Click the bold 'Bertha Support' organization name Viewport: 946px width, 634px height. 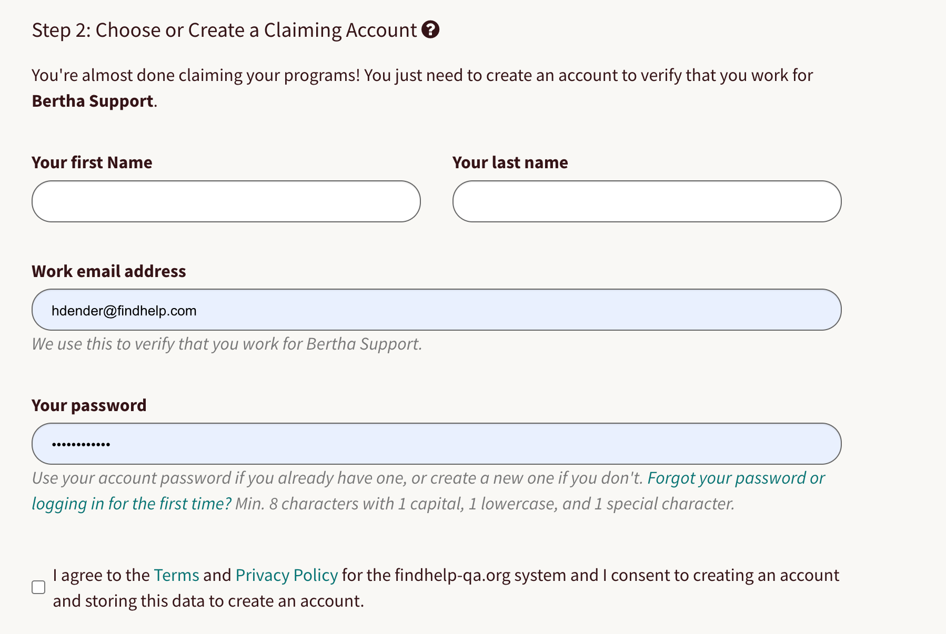click(93, 101)
